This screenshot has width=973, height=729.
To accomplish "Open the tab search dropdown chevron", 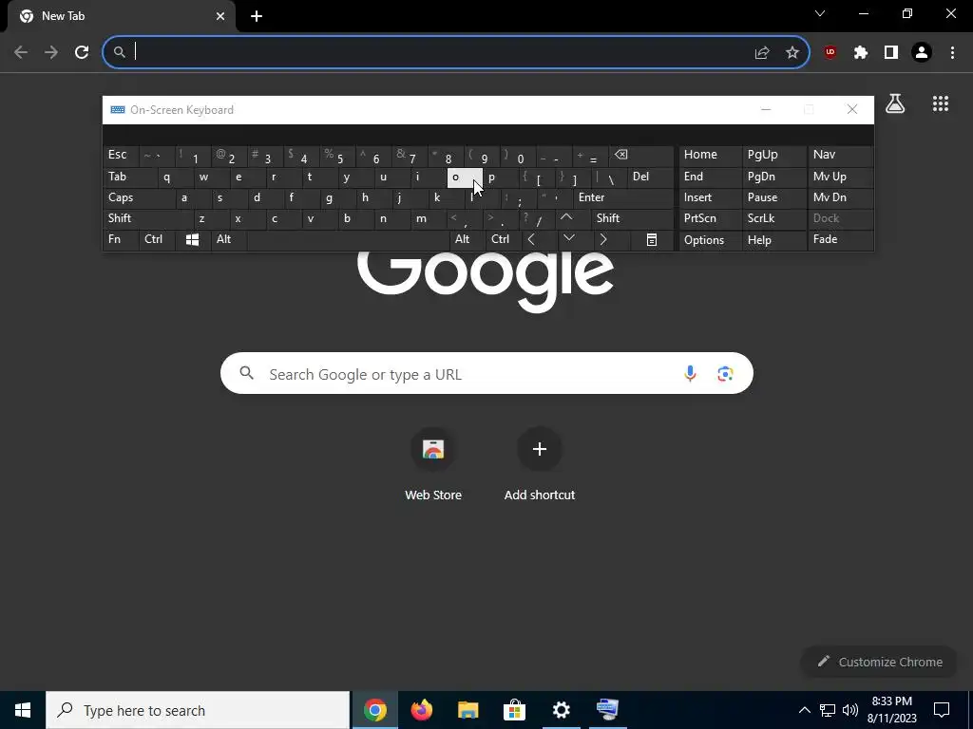I will tap(820, 13).
